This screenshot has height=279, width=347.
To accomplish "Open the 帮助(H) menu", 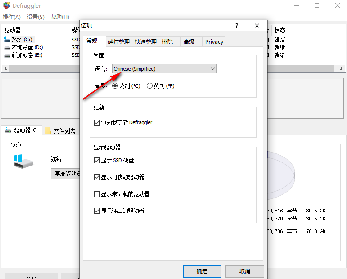I will click(x=60, y=17).
